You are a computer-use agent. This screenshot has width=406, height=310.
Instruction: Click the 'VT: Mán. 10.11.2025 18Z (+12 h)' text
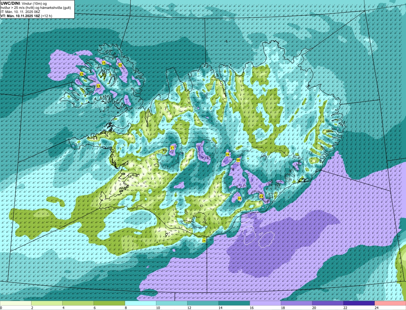point(27,16)
